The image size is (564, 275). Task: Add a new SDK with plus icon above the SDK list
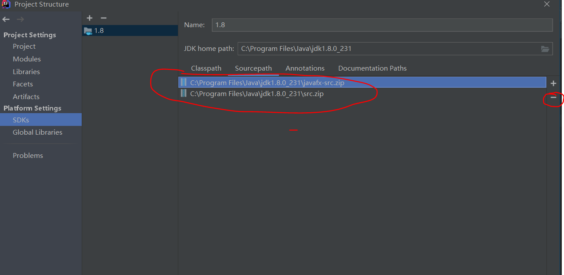(90, 18)
